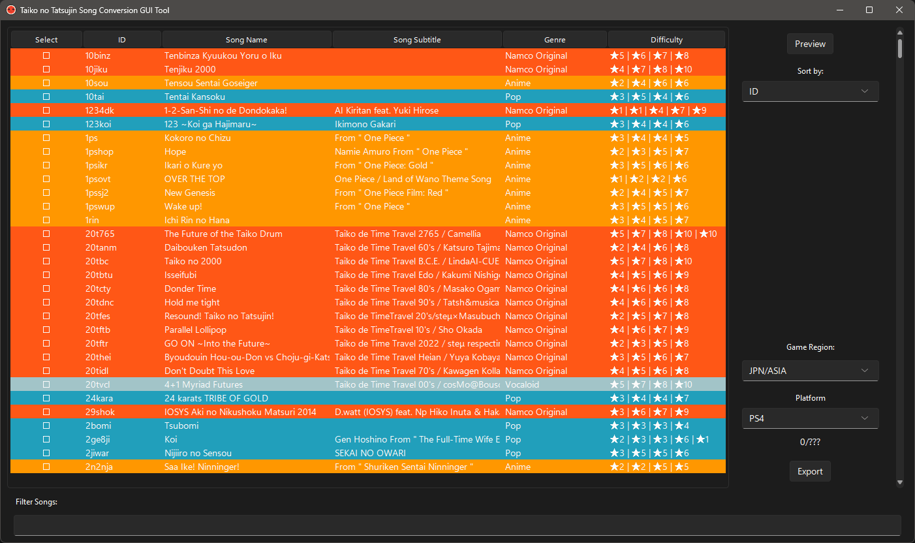
Task: Click the Genre column header
Action: (x=554, y=39)
